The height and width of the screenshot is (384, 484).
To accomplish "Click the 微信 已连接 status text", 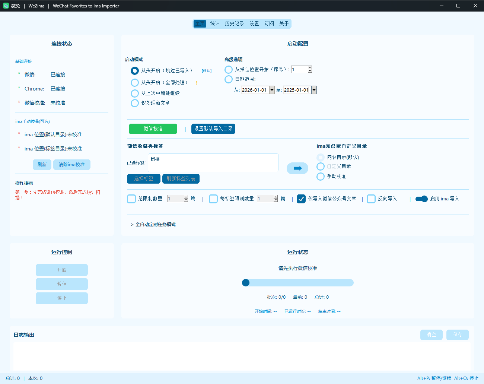I will 58,75.
